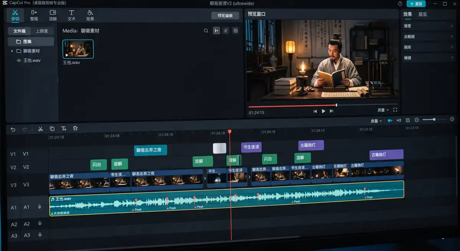This screenshot has height=251, width=460.
Task: Expand the 频库 section in the effects panel
Action: [x=427, y=47]
